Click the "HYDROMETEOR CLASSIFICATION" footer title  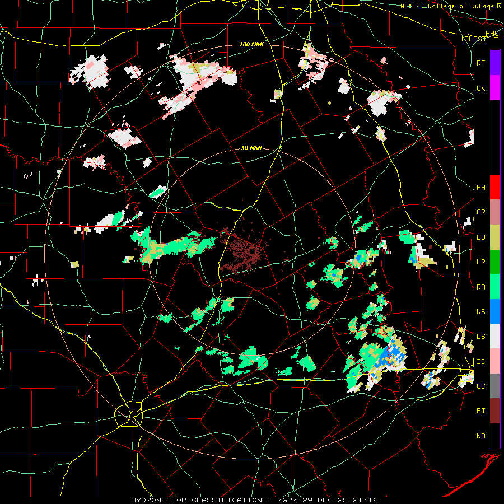197,500
